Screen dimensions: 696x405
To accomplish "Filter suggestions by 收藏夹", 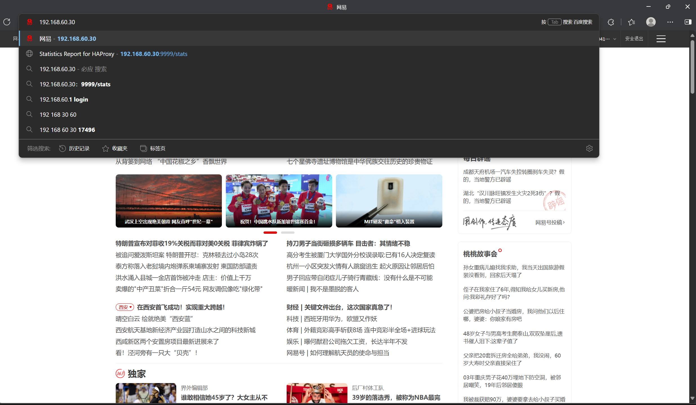I will point(115,148).
